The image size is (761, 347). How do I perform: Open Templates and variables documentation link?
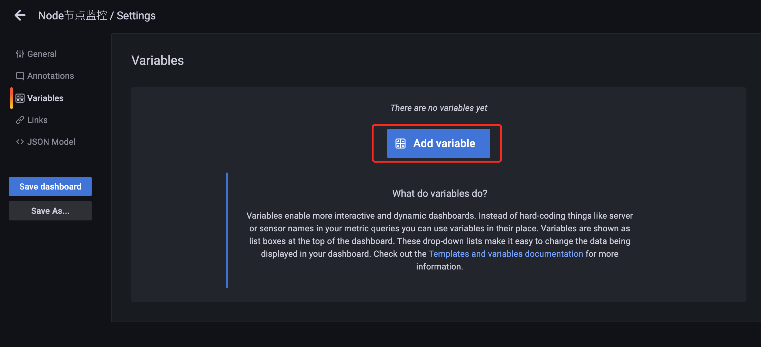(x=506, y=254)
